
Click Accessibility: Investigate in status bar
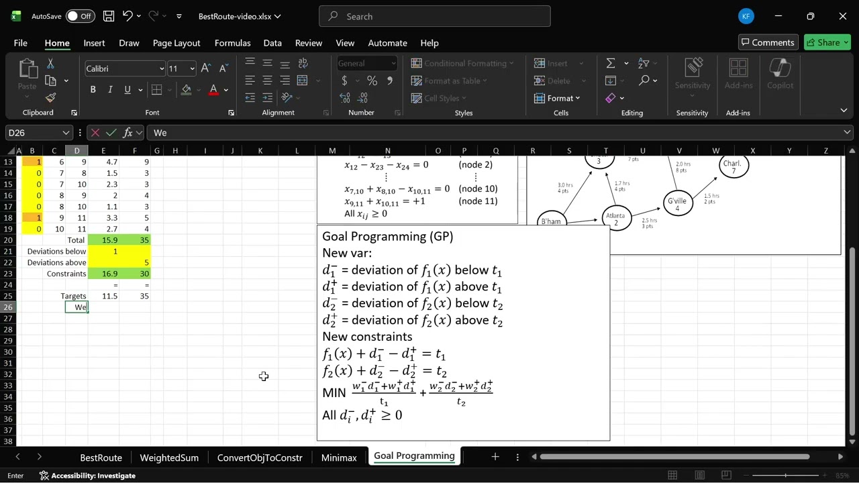click(x=87, y=476)
